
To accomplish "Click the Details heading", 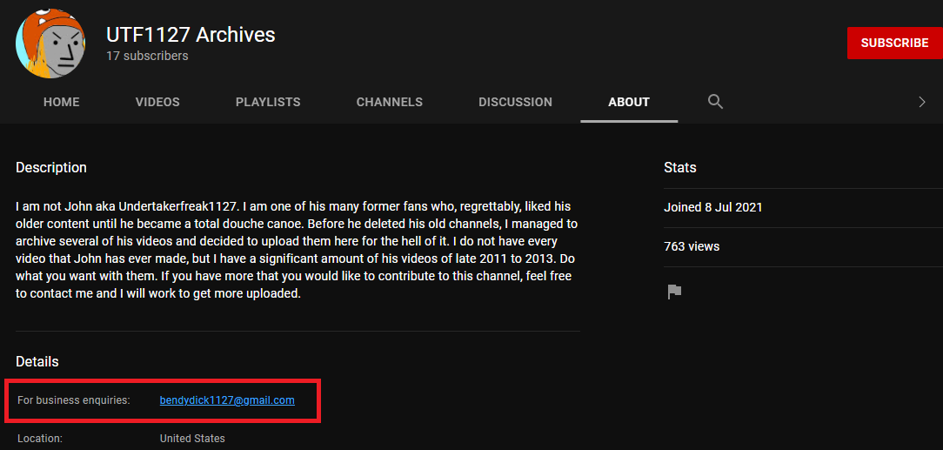I will pos(37,361).
